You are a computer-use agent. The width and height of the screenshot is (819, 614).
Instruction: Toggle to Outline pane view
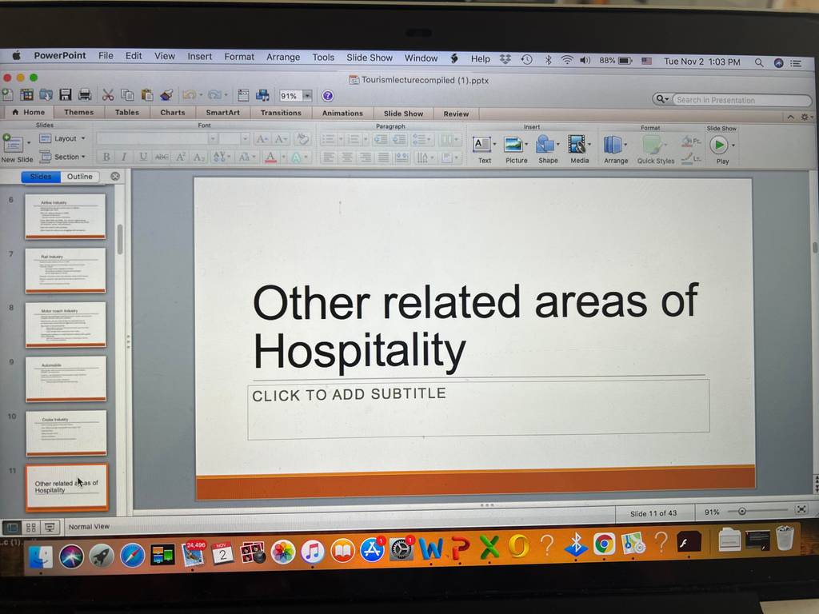[x=79, y=177]
